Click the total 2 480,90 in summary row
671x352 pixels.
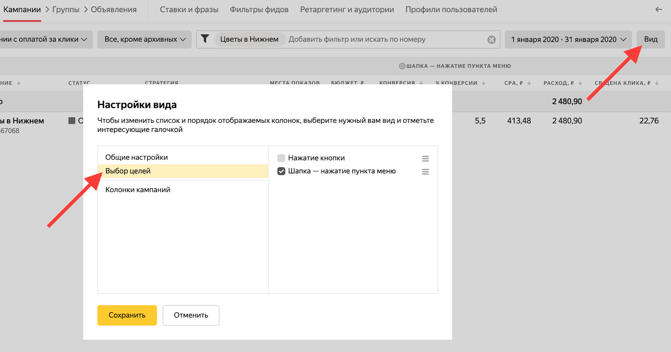coord(567,102)
